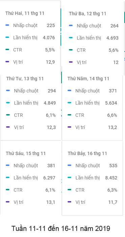Click green CTR marker in Thứ Tư card
The image size is (125, 237).
[x=8, y=115]
